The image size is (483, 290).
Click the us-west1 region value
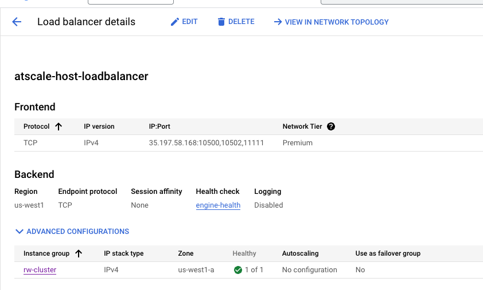pos(29,205)
